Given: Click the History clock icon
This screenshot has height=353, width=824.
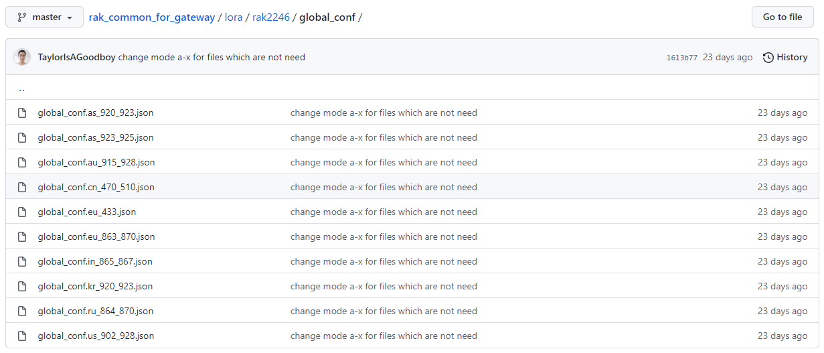Looking at the screenshot, I should [x=768, y=58].
